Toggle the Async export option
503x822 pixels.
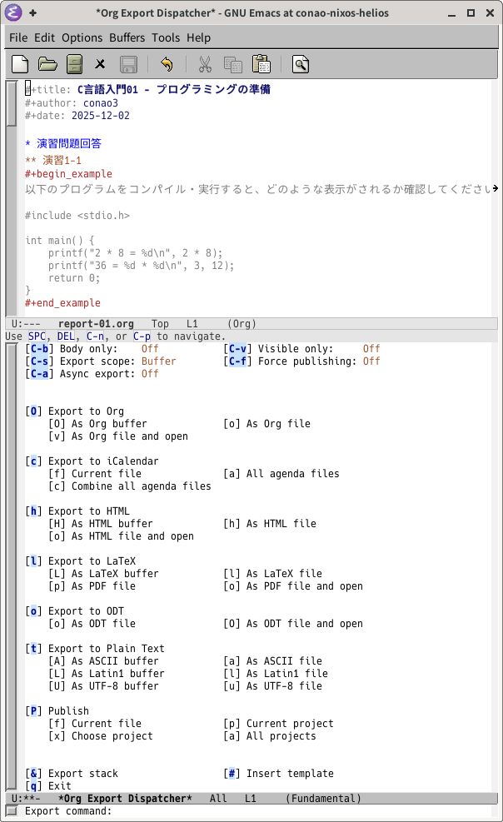point(38,374)
